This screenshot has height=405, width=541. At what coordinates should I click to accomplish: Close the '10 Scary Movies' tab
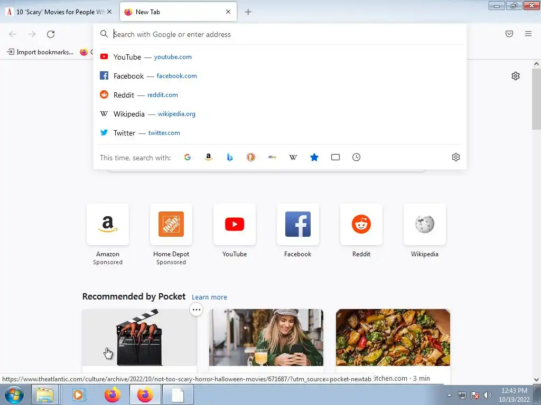(x=109, y=12)
